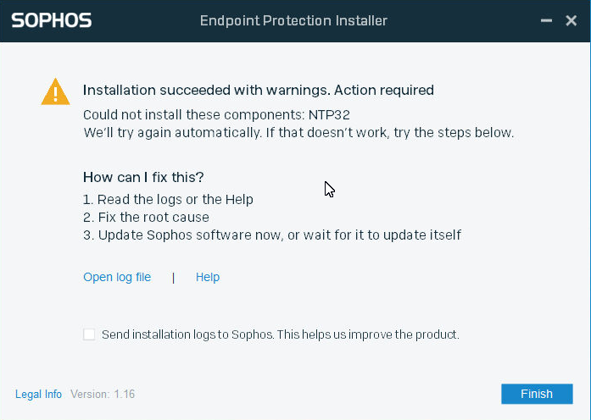This screenshot has width=591, height=420.
Task: Click the 'Send installation logs to Sophos' label
Action: click(281, 334)
